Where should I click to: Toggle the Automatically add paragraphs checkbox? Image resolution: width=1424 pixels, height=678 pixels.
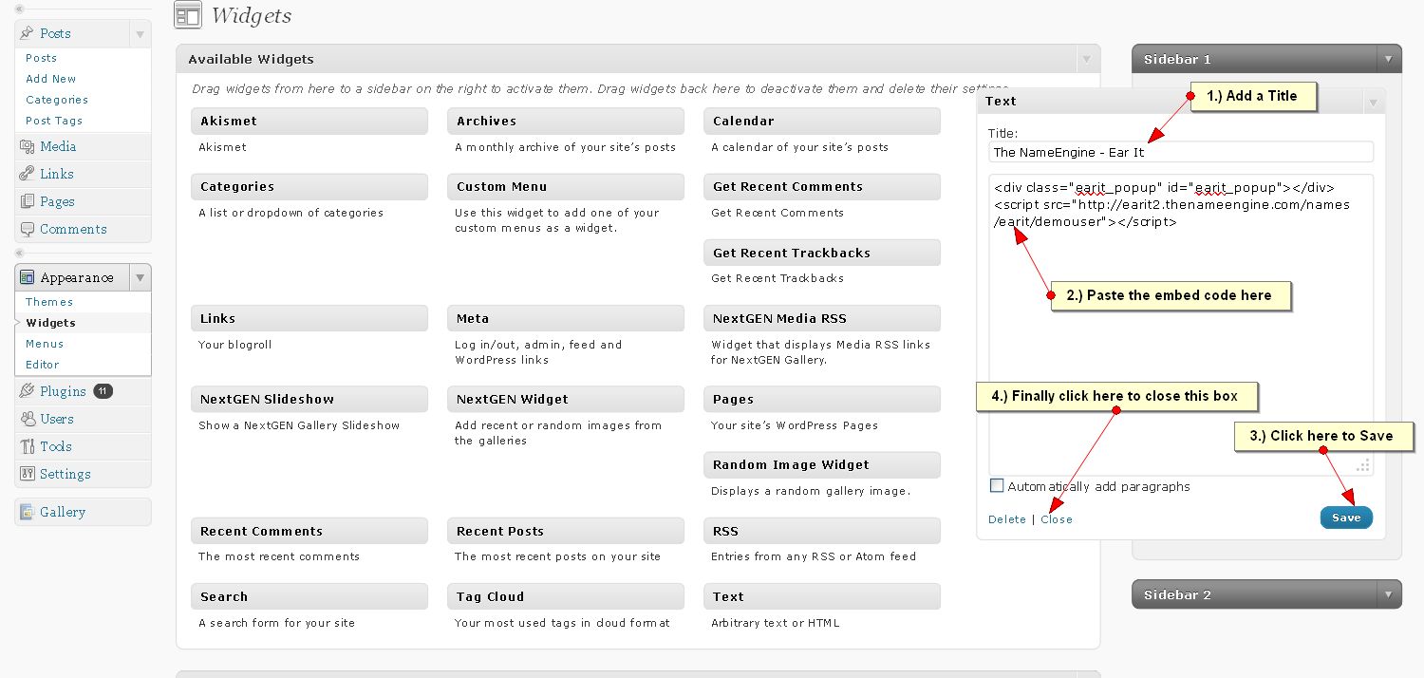click(x=997, y=486)
